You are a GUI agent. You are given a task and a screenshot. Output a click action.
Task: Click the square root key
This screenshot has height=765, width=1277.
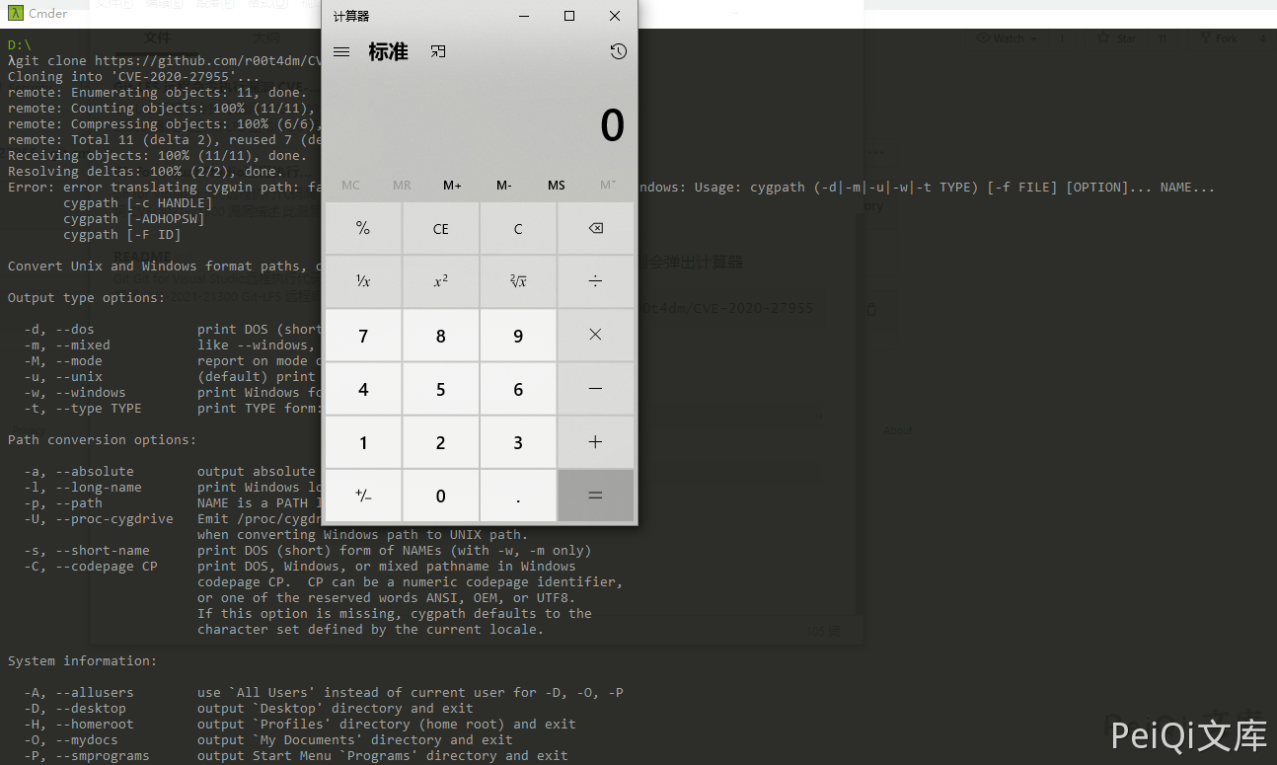click(x=518, y=281)
